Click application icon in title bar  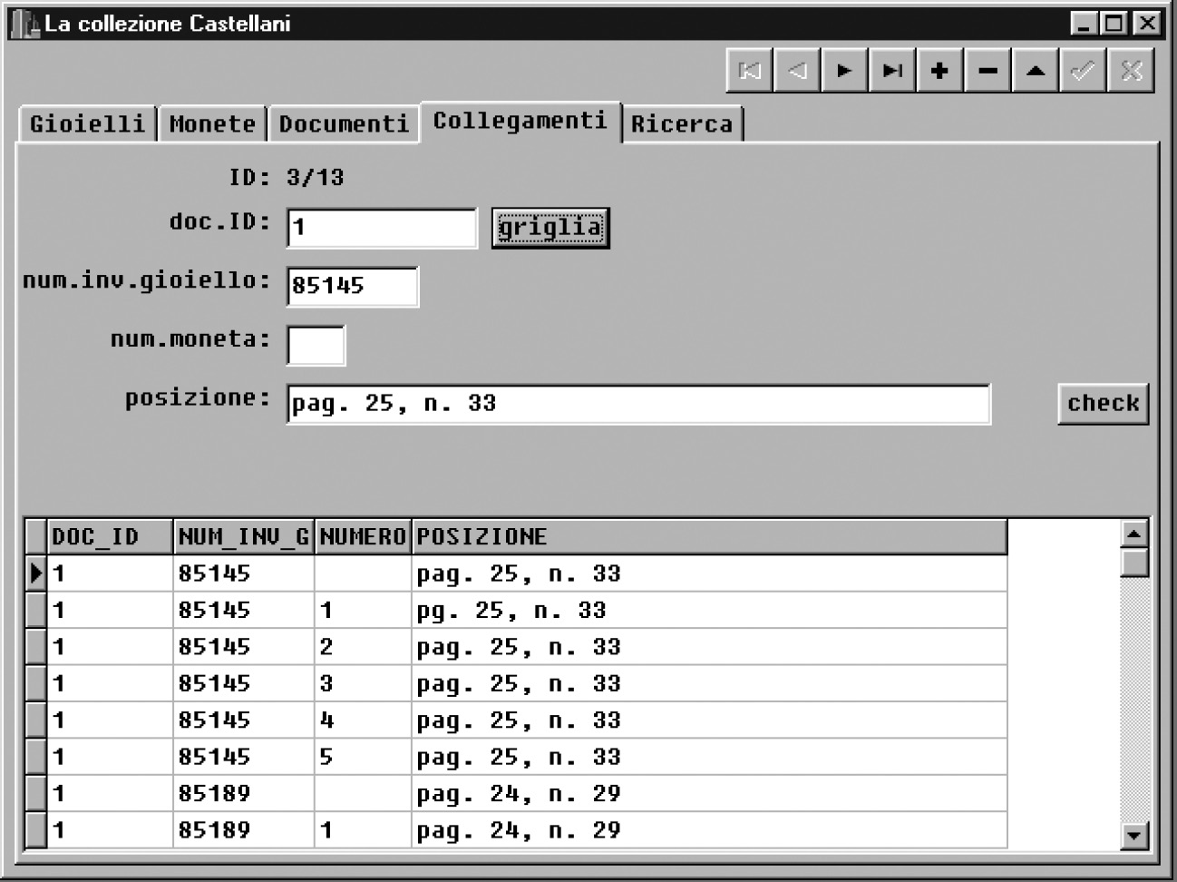[24, 24]
